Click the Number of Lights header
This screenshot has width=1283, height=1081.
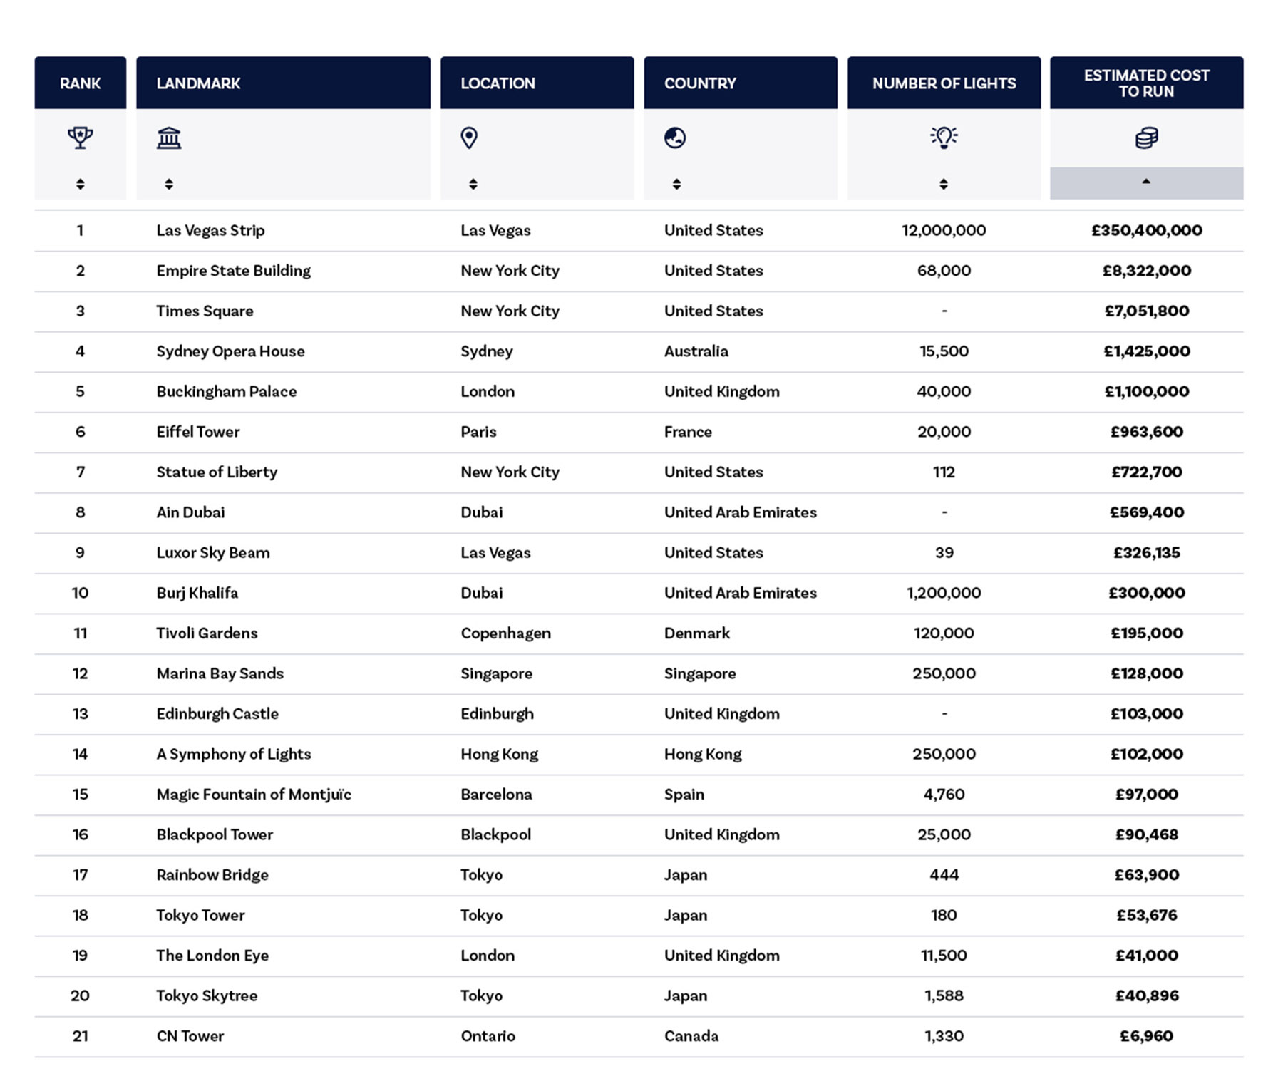coord(944,83)
